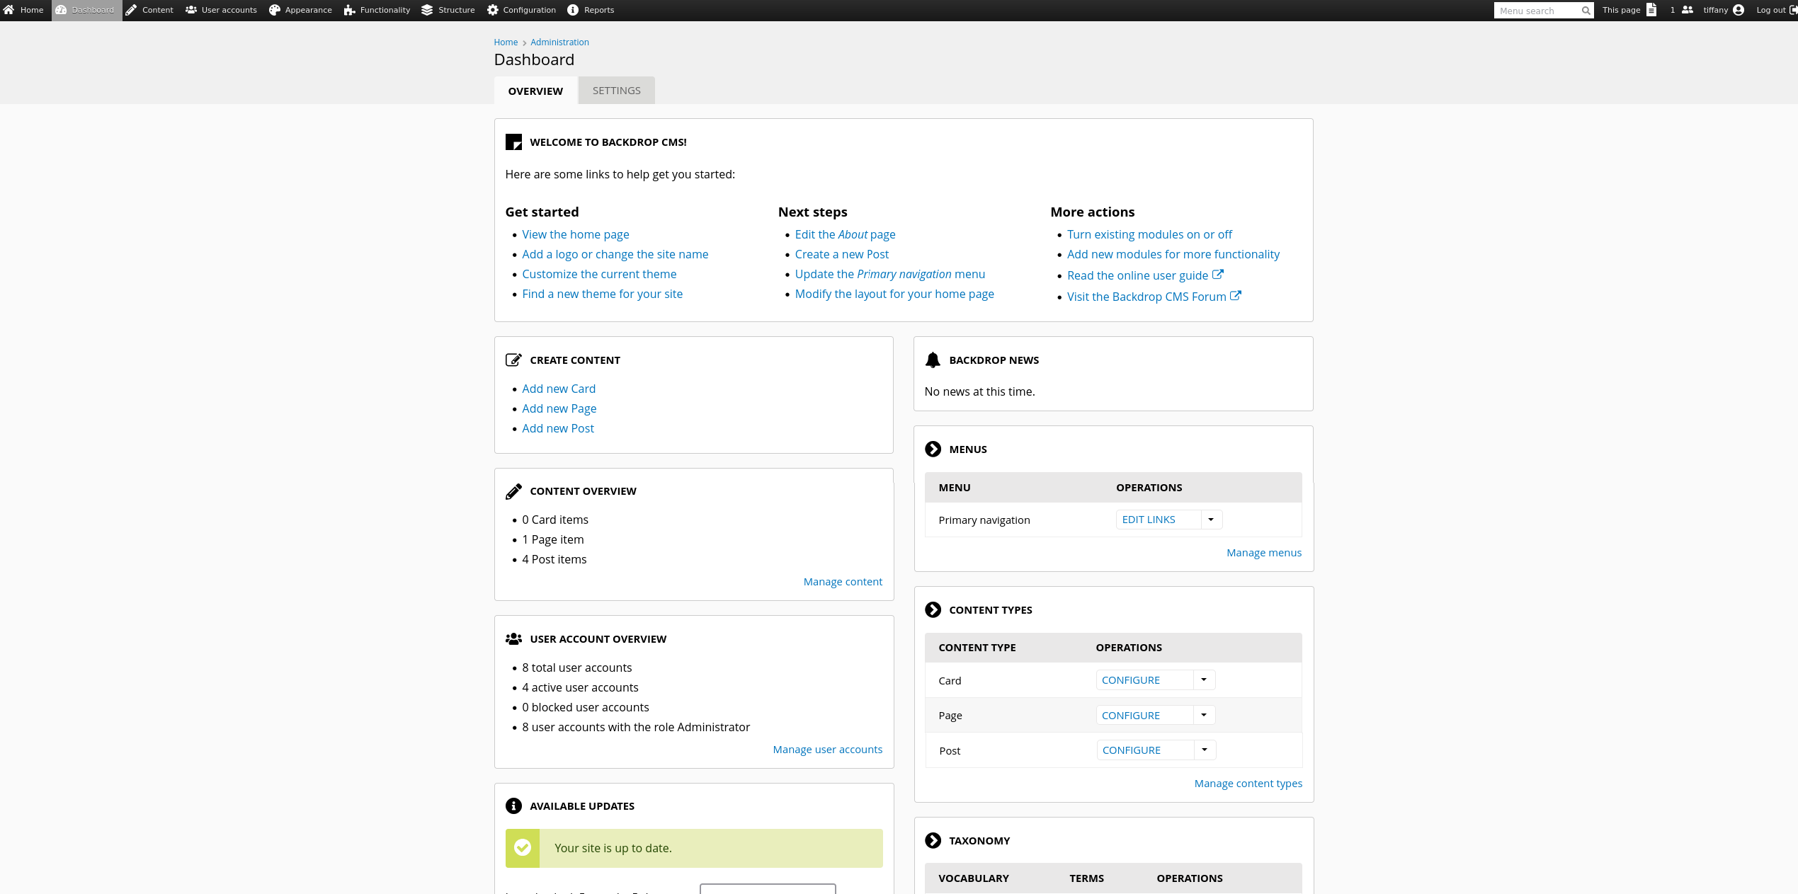Click the Log out icon
This screenshot has height=894, width=1798.
pos(1792,10)
